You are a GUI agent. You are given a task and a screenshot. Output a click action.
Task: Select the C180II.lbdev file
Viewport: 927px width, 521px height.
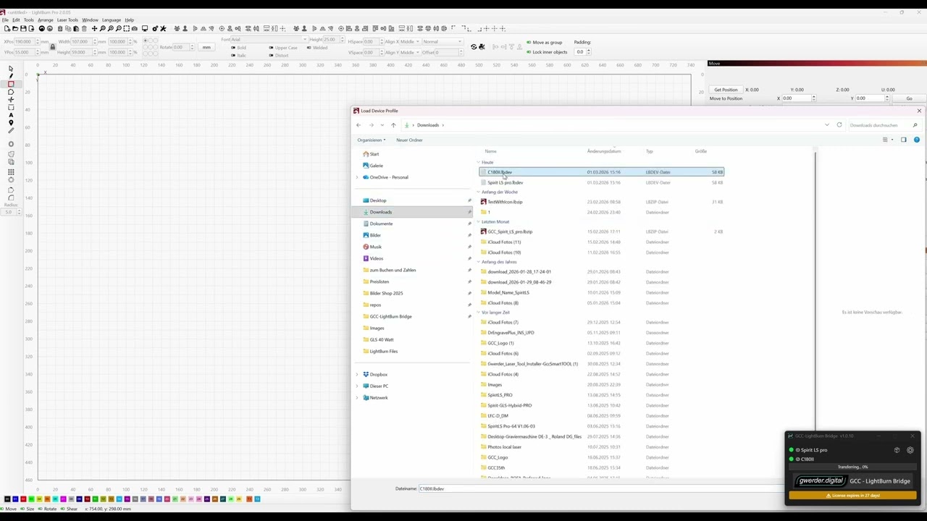[602, 172]
